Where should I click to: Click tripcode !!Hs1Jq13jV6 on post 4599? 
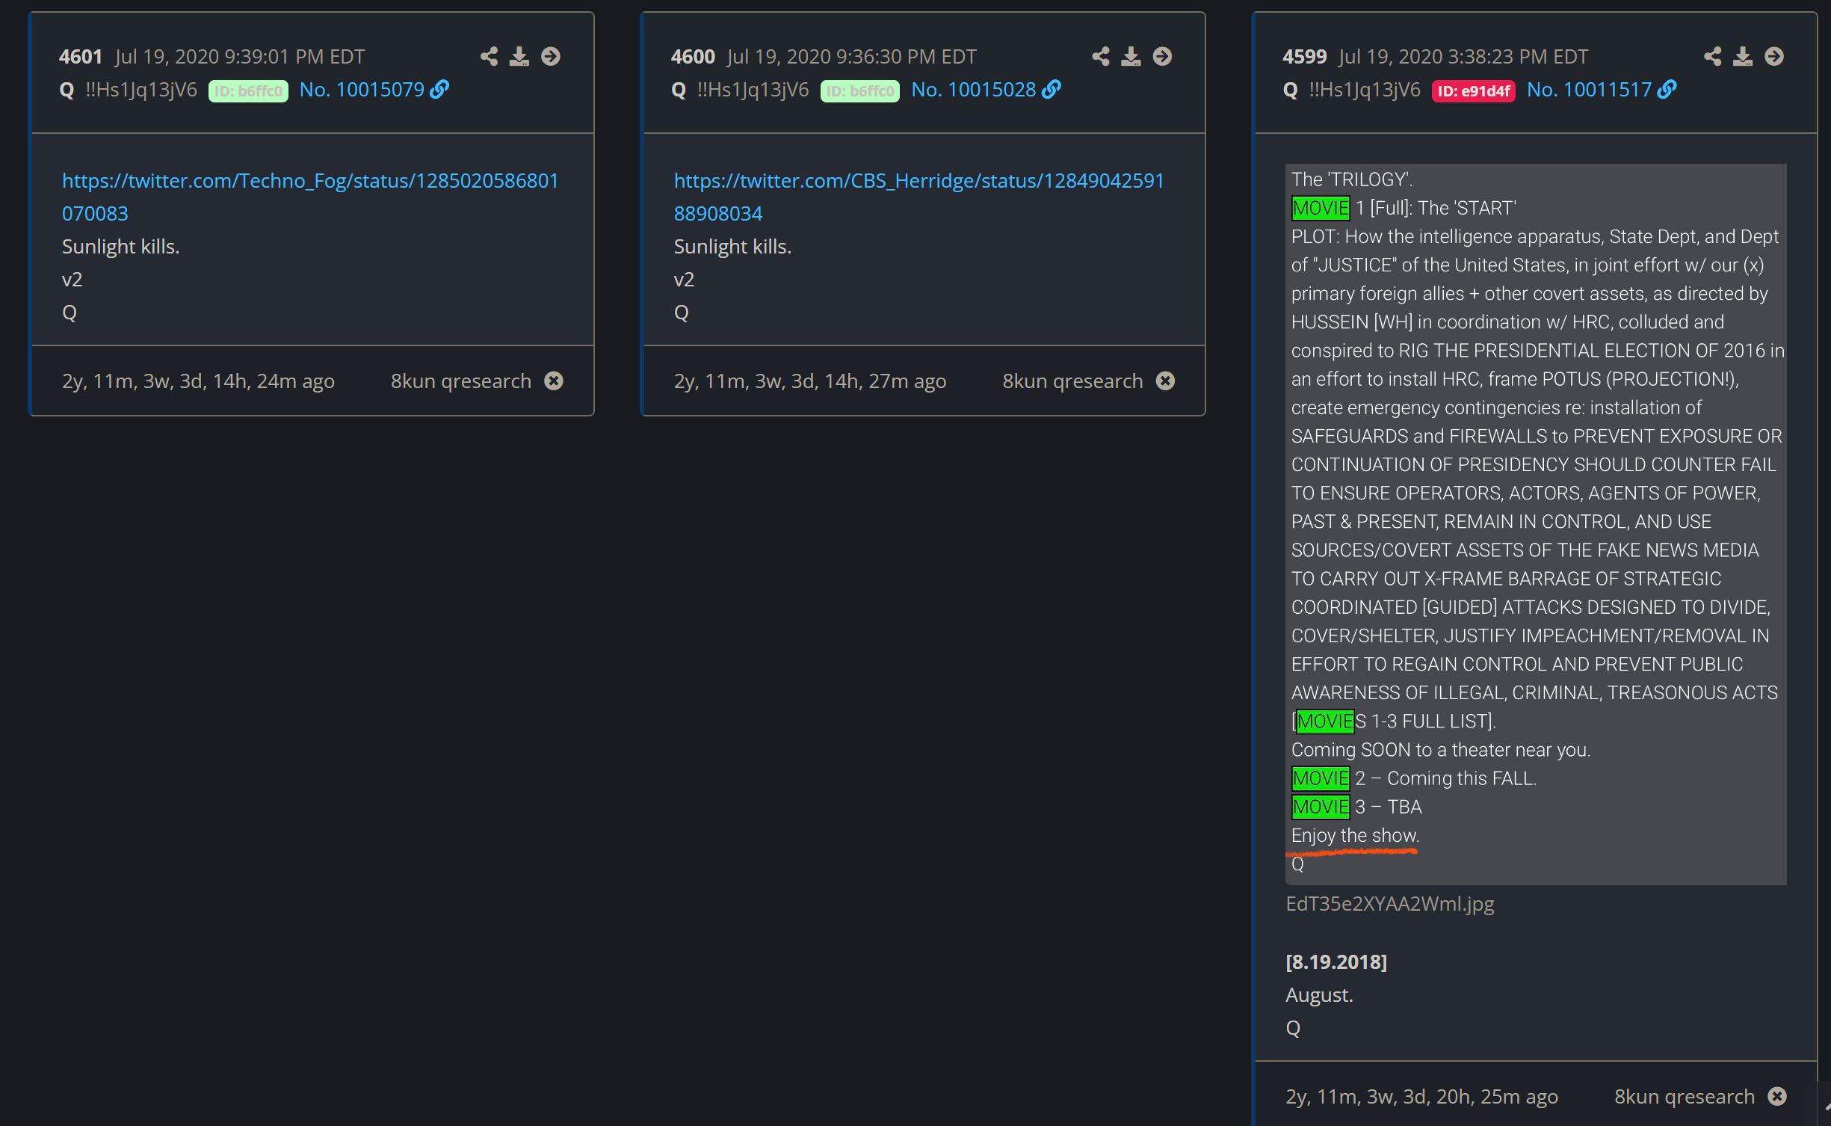click(x=1365, y=90)
